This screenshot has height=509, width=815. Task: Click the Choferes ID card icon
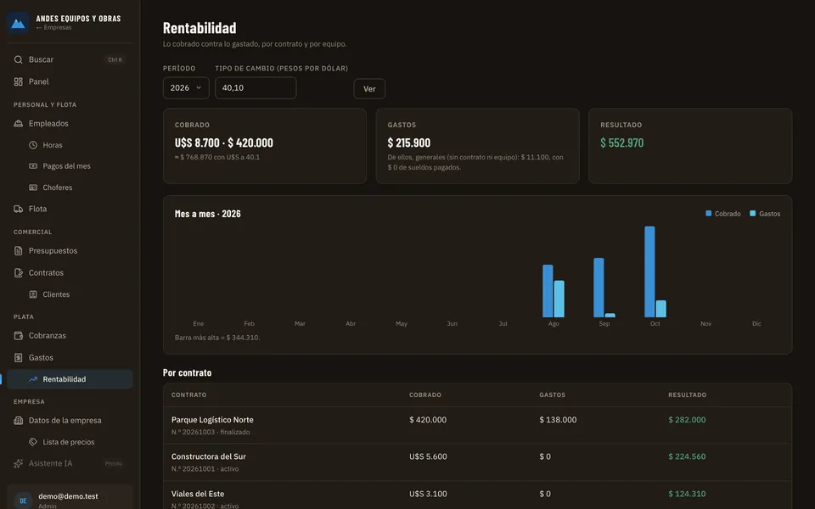coord(33,187)
